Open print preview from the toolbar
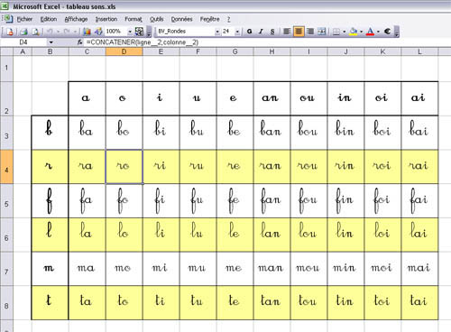The width and height of the screenshot is (451, 332). 35,32
